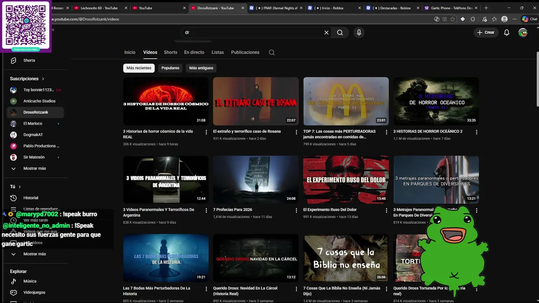The height and width of the screenshot is (303, 539).
Task: Select the Más recientes filter chip
Action: tap(139, 68)
